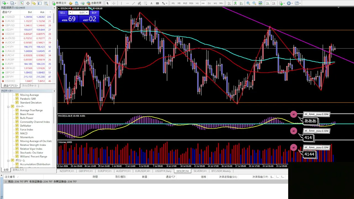Select the crosshair tool

[114, 3]
